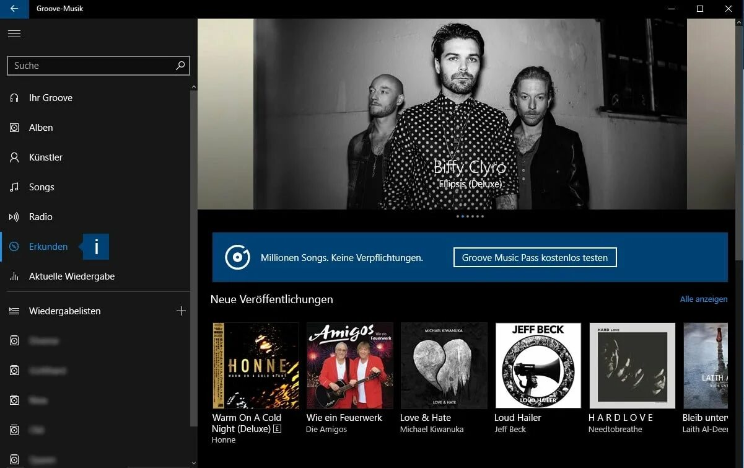Click artist name Honne
Viewport: 744px width, 468px height.
click(x=224, y=440)
